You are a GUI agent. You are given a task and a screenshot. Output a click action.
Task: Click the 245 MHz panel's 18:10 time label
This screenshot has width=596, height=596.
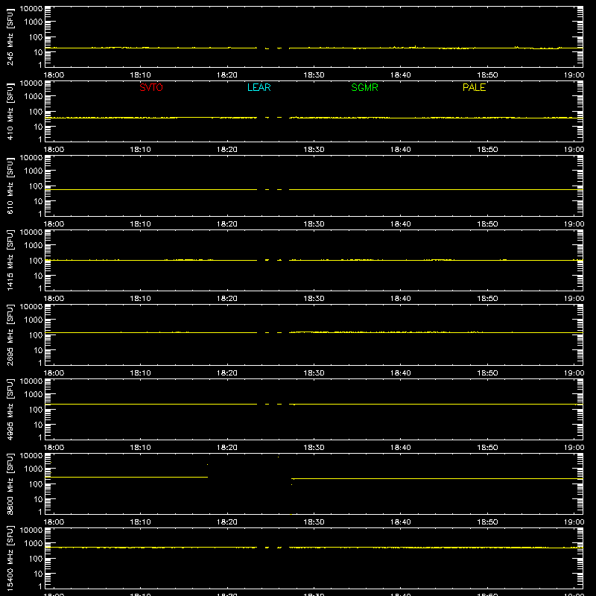point(140,75)
